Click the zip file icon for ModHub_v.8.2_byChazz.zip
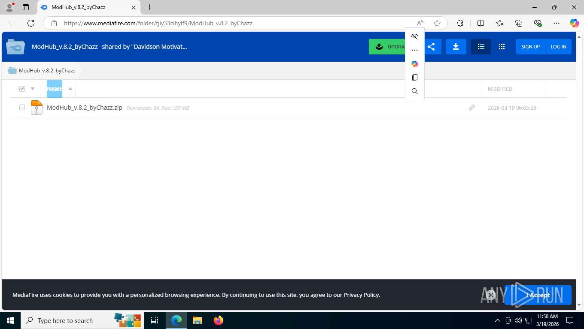Image resolution: width=584 pixels, height=329 pixels. [36, 108]
